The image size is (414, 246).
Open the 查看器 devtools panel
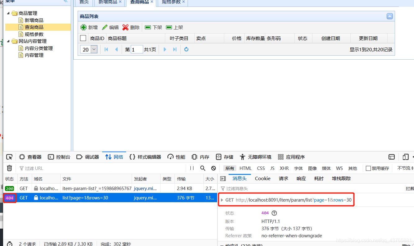coord(30,157)
